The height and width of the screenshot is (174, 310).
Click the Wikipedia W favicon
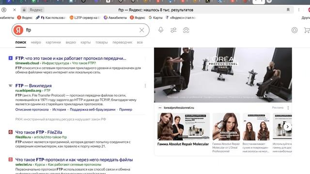11,86
